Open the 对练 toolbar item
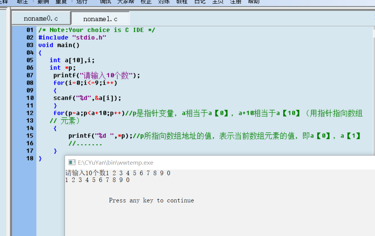This screenshot has height=236, width=375. (164, 2)
